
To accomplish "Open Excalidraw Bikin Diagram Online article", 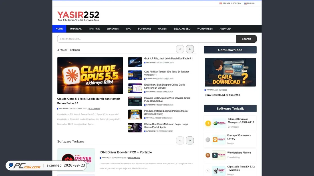I will [165, 86].
